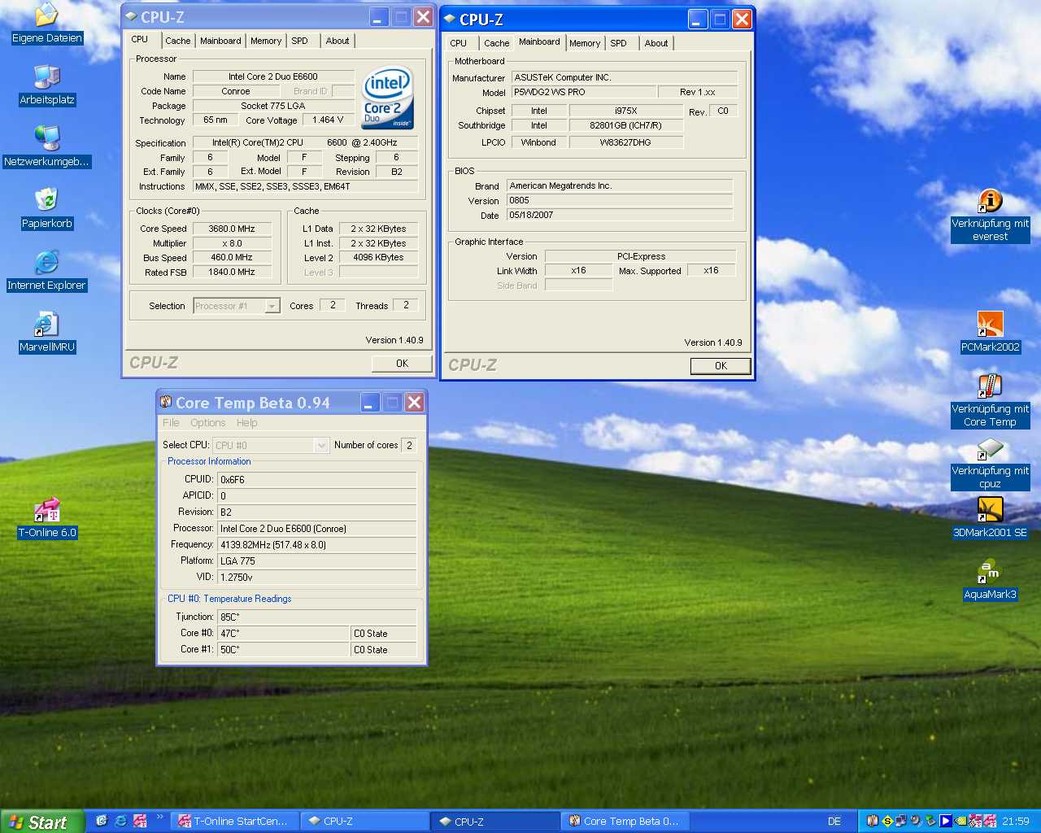Click the Mainboard CPU-Z window title icon
Image resolution: width=1041 pixels, height=833 pixels.
(x=450, y=19)
